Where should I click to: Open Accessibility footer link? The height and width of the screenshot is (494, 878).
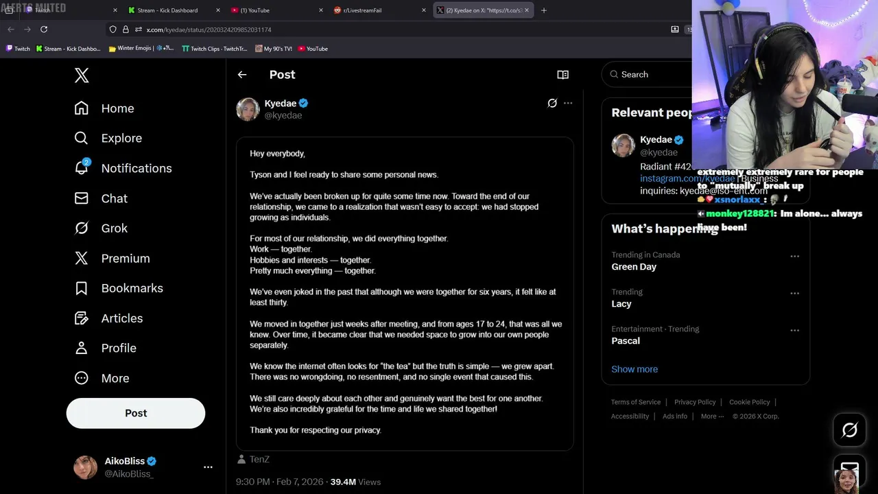tap(630, 416)
